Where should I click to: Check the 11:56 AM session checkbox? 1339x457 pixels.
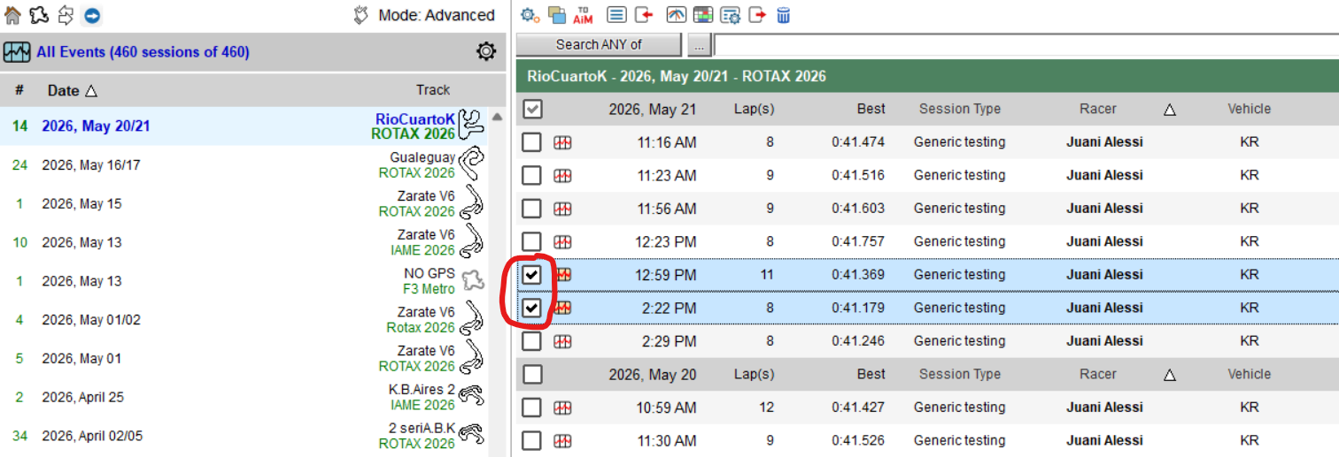coord(531,209)
